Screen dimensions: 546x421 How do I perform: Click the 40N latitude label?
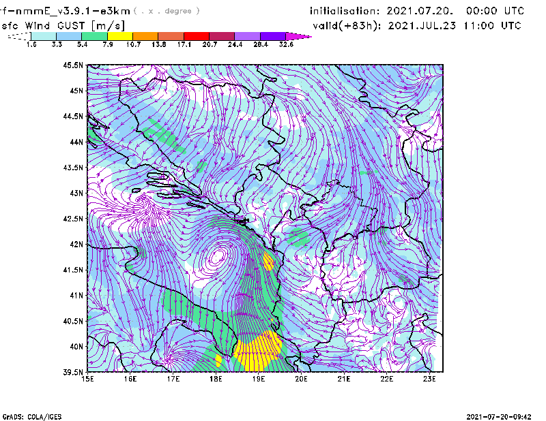(76, 346)
